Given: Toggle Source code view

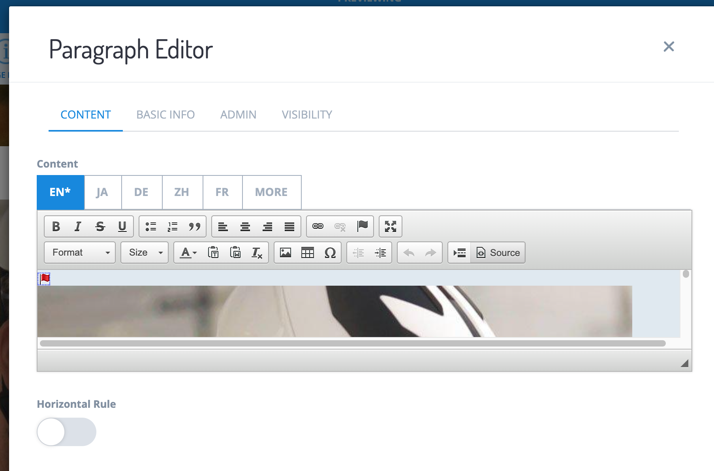Looking at the screenshot, I should 498,252.
